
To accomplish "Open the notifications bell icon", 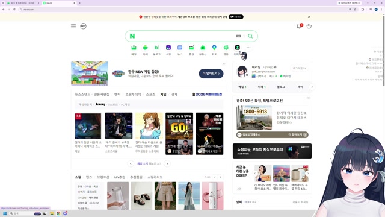I will click(x=299, y=26).
